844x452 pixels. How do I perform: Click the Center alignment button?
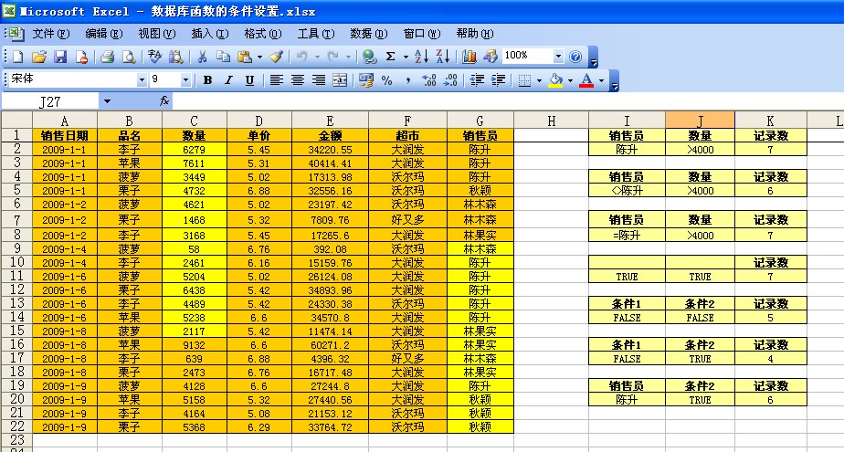(297, 80)
